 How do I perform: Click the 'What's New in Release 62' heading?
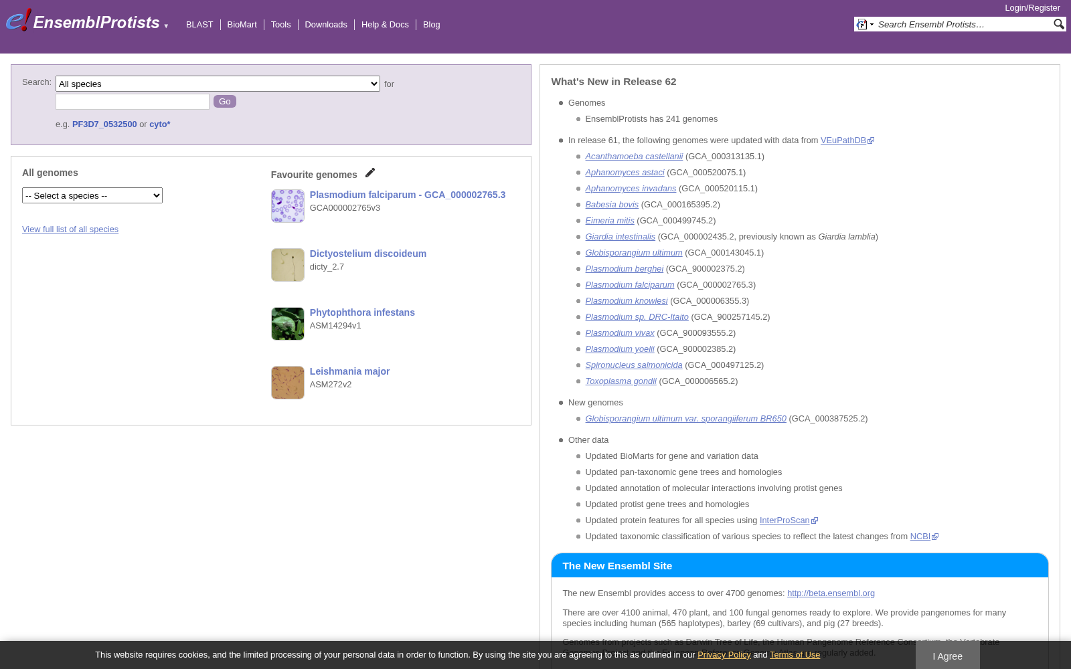click(x=614, y=82)
